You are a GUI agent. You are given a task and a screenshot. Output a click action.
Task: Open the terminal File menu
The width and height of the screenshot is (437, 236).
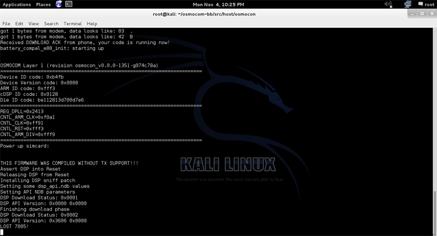tap(6, 24)
